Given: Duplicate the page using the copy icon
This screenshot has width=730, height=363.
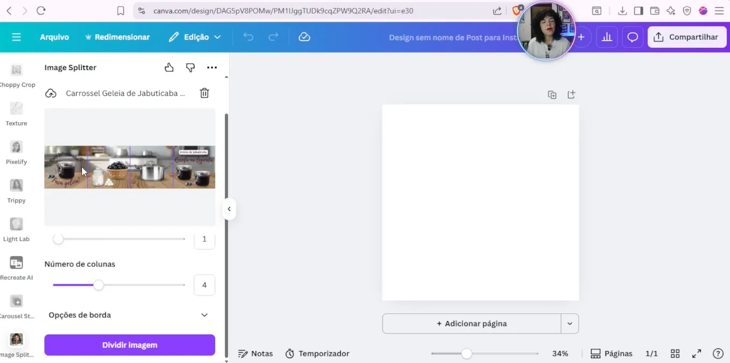Looking at the screenshot, I should click(552, 95).
